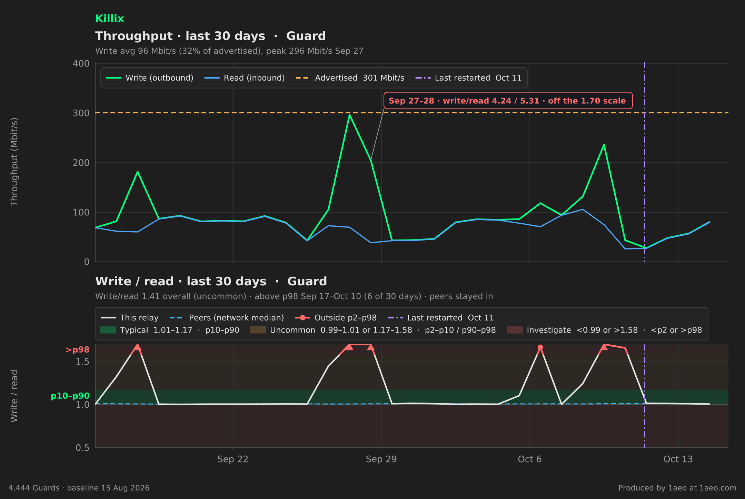Click the Write/read 1.41 overall subtitle
The height and width of the screenshot is (499, 745).
pos(294,296)
